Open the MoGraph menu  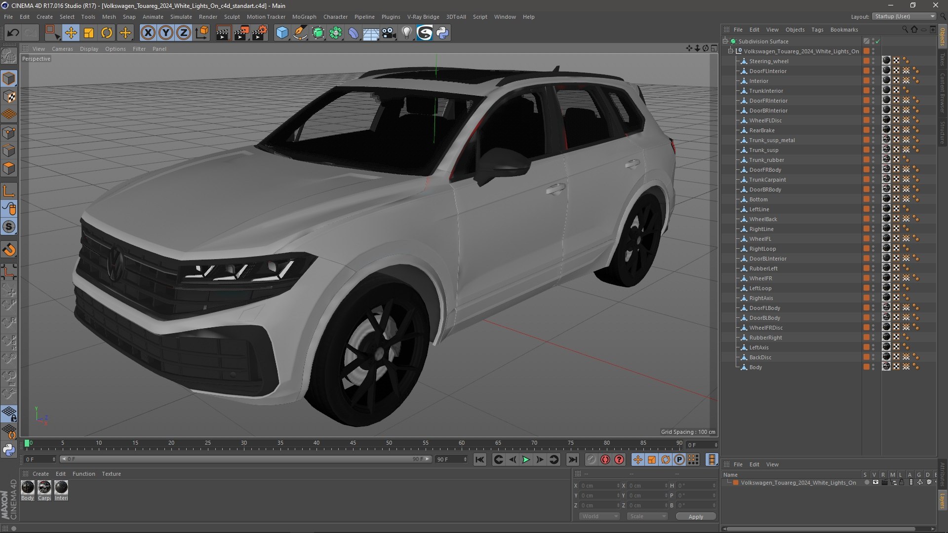304,17
